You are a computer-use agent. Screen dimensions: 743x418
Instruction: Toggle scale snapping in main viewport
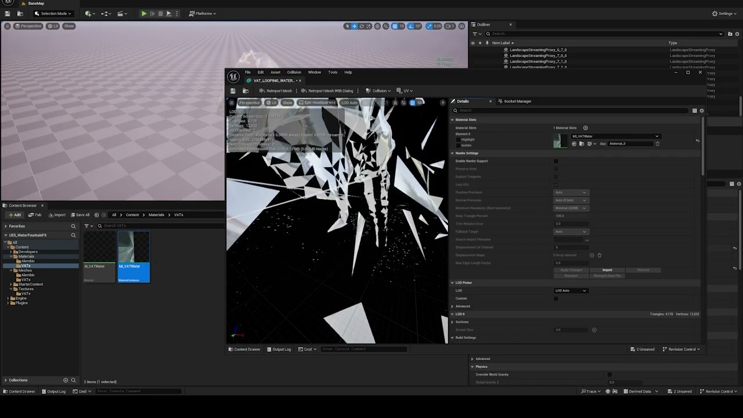click(430, 26)
